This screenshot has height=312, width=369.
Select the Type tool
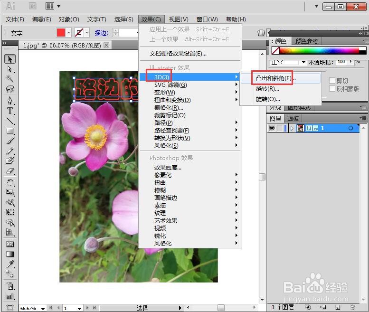click(x=9, y=111)
